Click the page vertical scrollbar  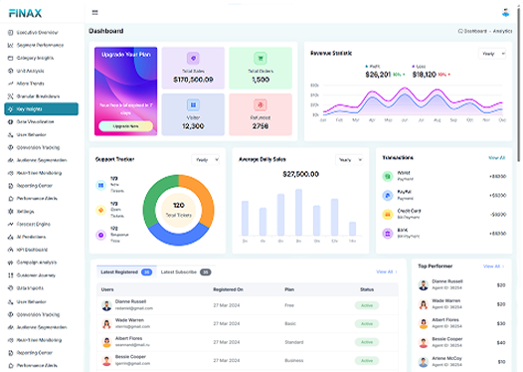519,84
